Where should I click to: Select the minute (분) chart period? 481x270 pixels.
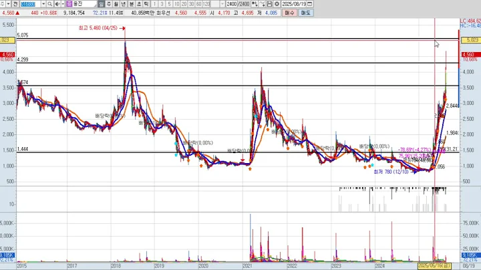point(132,4)
